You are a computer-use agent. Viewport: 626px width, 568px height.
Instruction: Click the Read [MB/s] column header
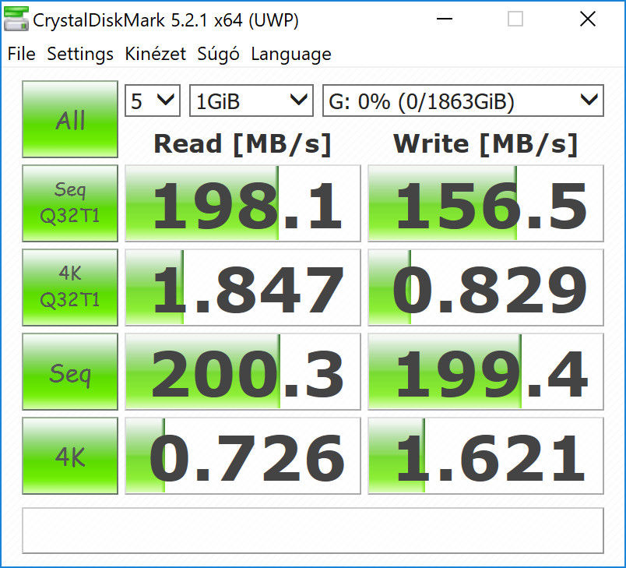pyautogui.click(x=243, y=144)
